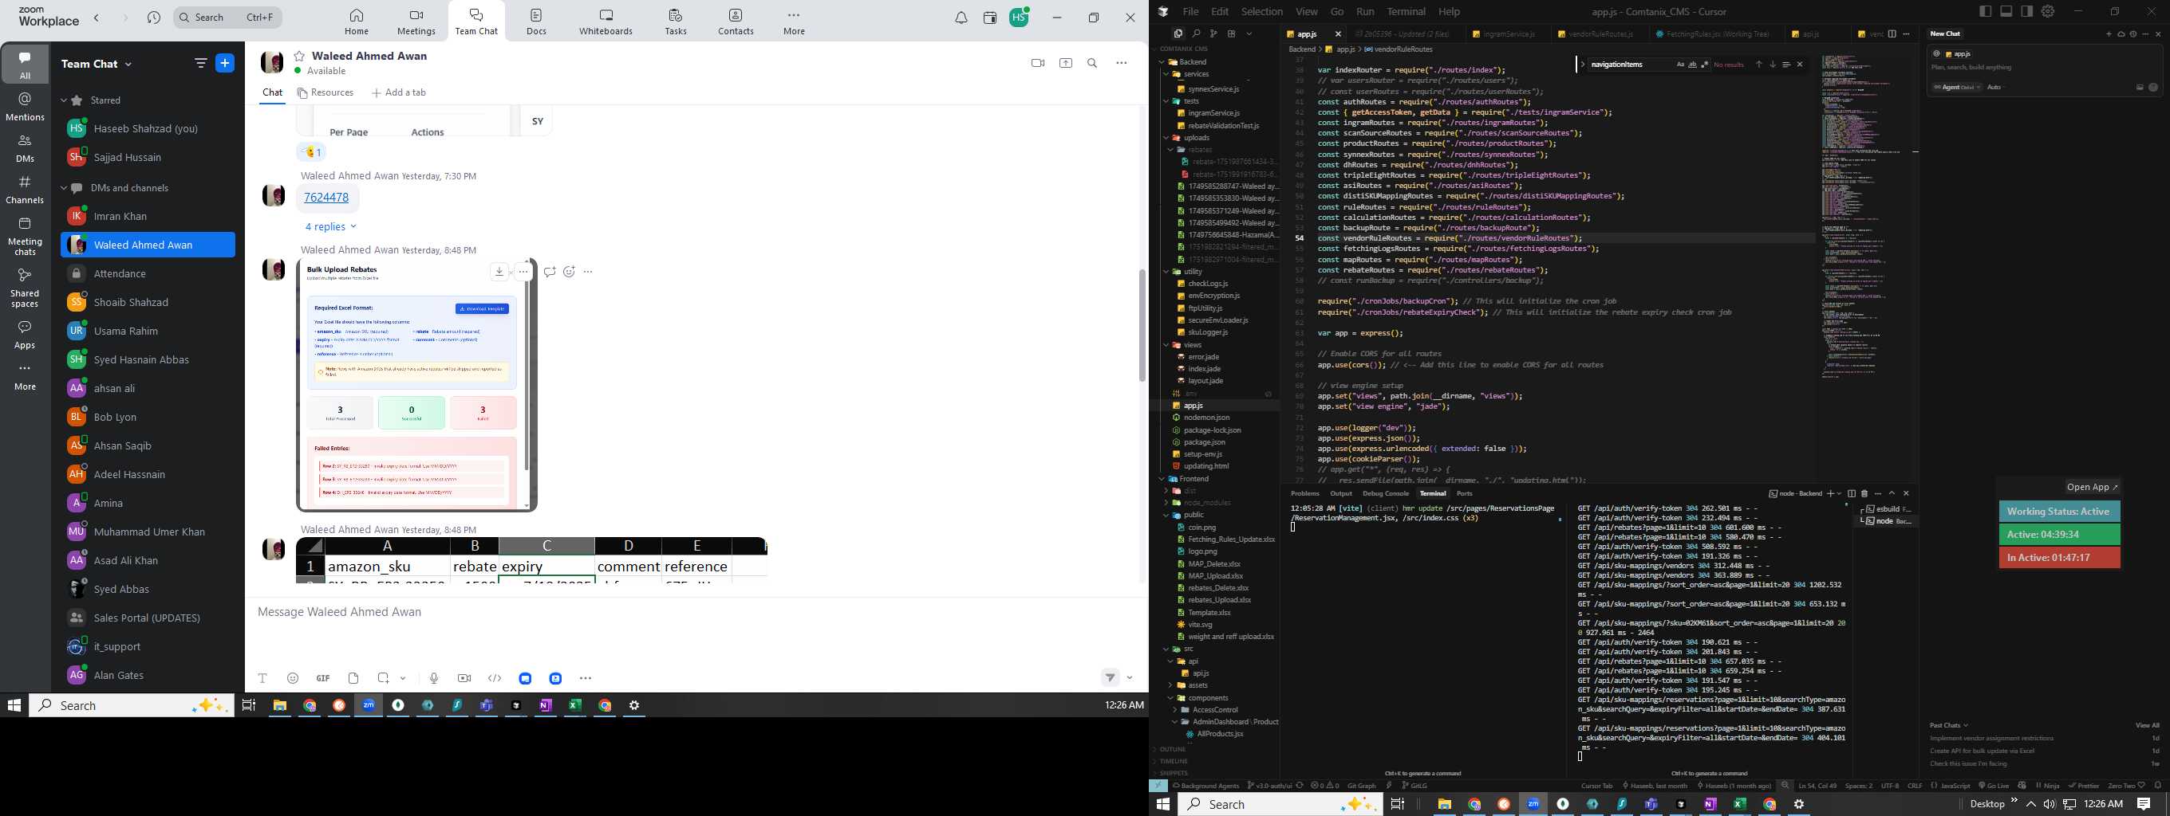2170x816 pixels.
Task: Open Cursor settings gear in title bar
Action: [2048, 11]
